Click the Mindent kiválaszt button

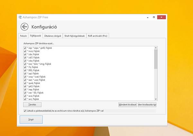pos(127,105)
